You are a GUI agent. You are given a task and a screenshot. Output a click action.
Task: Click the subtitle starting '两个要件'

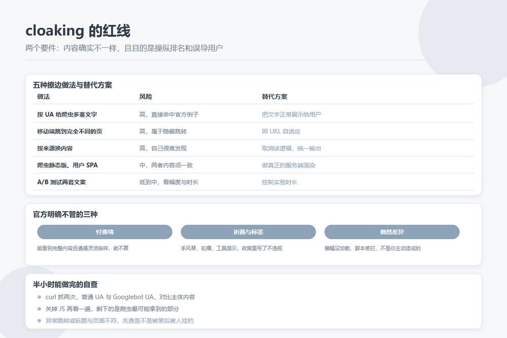[x=124, y=48]
